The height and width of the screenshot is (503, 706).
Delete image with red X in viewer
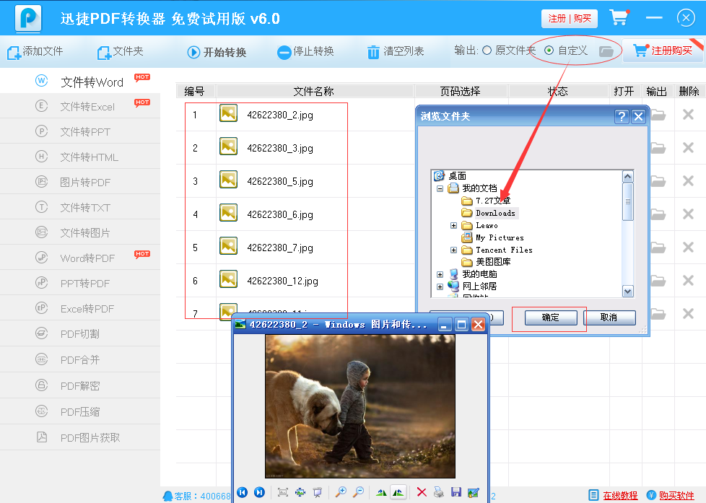(x=422, y=492)
